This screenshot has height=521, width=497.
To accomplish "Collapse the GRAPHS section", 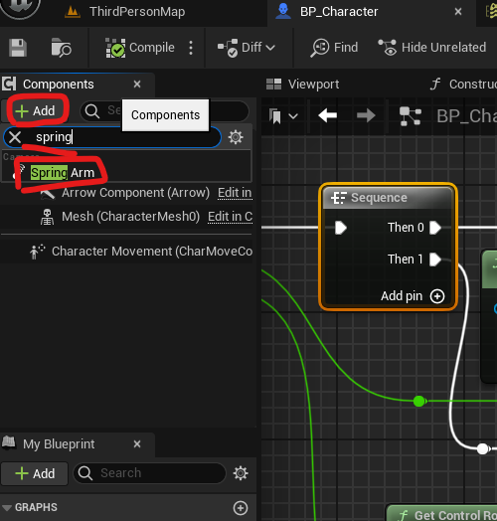I will [x=7, y=508].
